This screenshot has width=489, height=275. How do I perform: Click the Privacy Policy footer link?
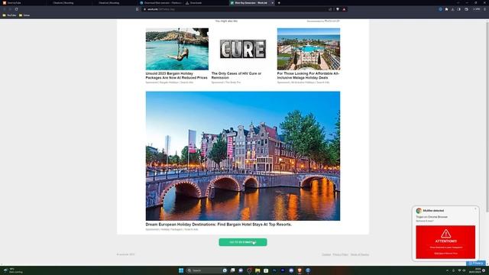click(340, 254)
